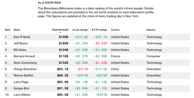Click the sort arrow under Total net worth
The height and width of the screenshot is (98, 194).
pos(60,32)
